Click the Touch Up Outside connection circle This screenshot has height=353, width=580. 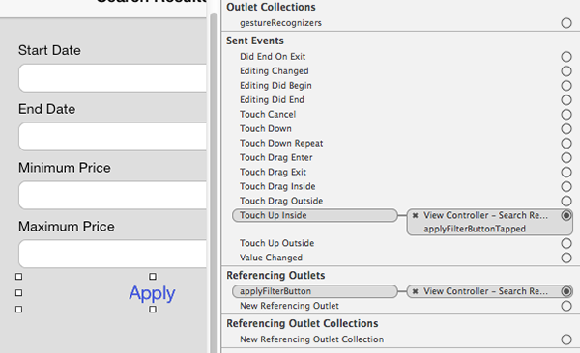566,243
